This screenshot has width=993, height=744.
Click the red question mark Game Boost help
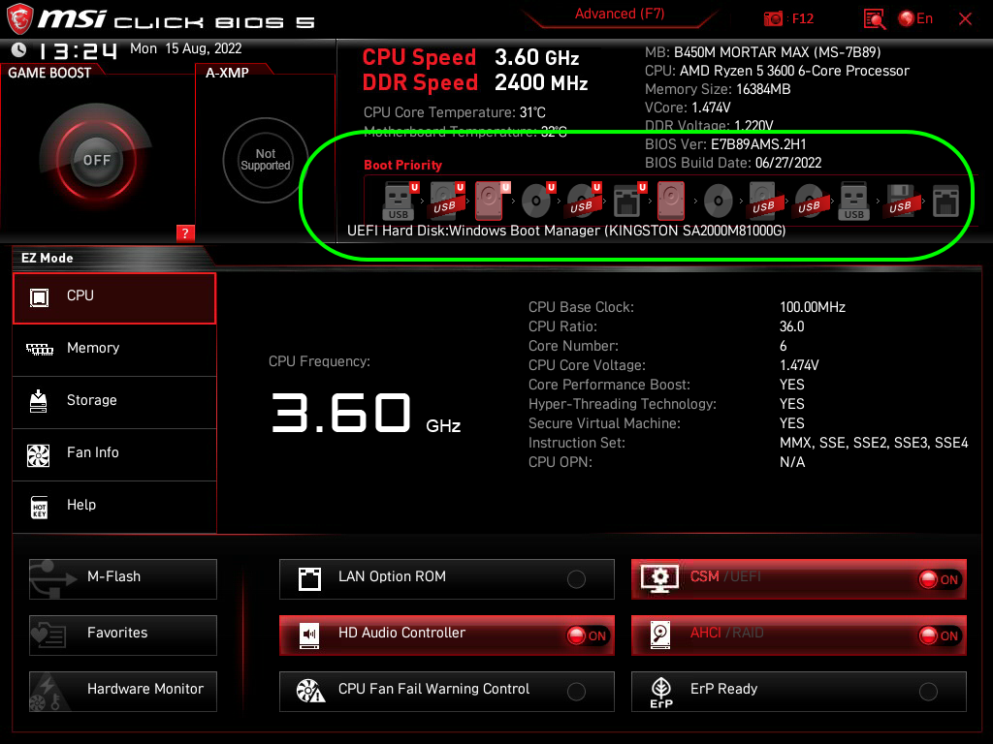pos(185,232)
